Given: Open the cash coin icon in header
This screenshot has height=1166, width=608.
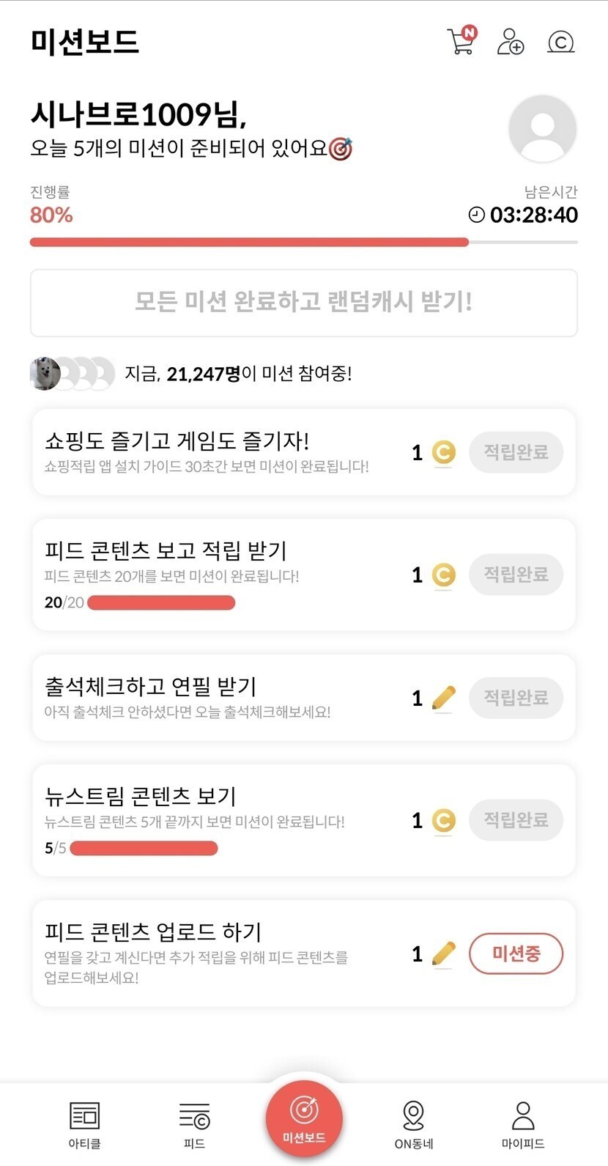Looking at the screenshot, I should click(560, 42).
